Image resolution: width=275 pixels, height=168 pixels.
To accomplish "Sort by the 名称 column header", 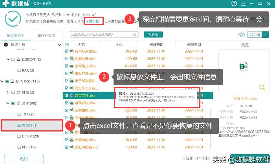I will [x=81, y=45].
